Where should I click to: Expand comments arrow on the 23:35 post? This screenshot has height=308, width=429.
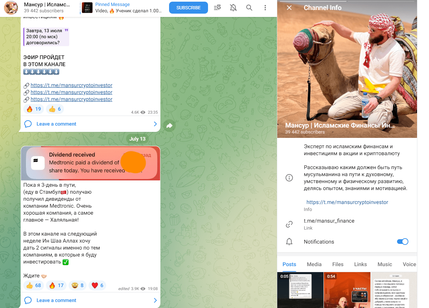[x=155, y=124]
